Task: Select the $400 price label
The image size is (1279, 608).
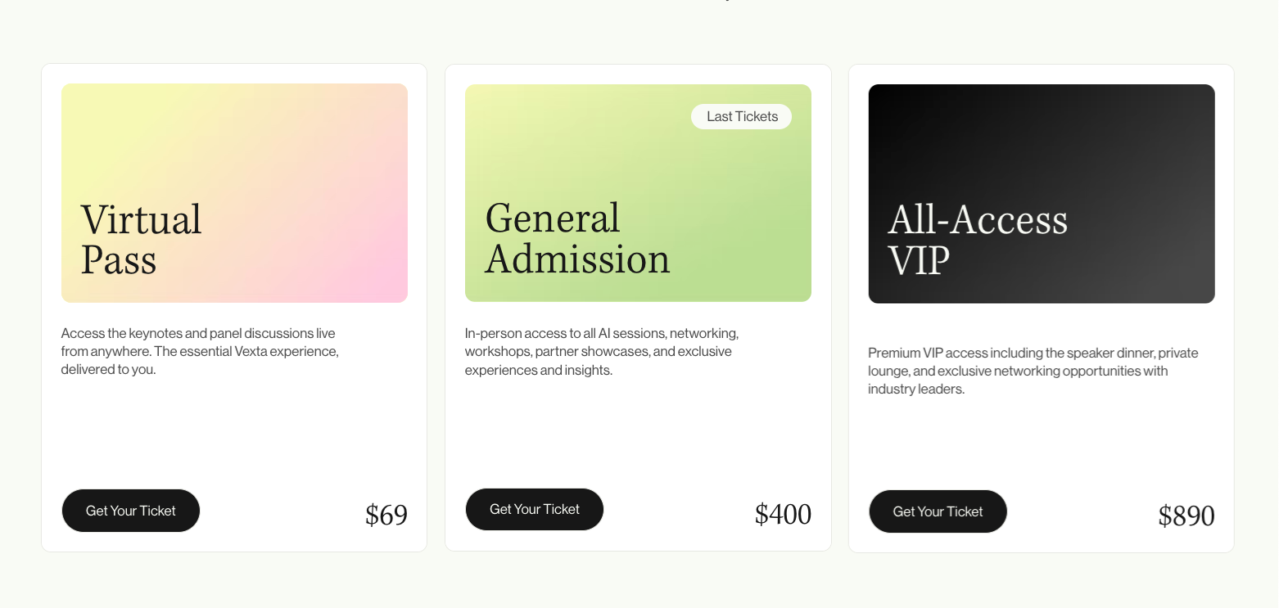Action: (783, 514)
